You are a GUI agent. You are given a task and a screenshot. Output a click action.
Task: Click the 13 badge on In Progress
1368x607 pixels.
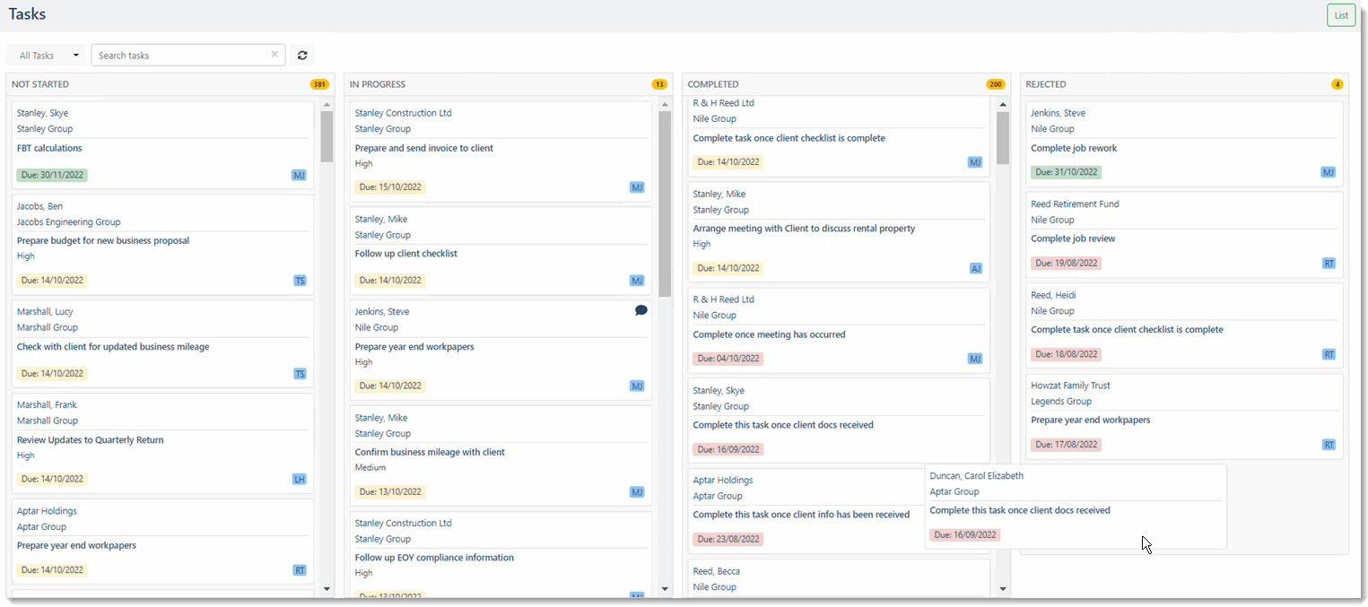tap(658, 83)
